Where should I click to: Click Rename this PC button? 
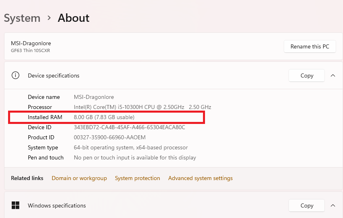(310, 46)
